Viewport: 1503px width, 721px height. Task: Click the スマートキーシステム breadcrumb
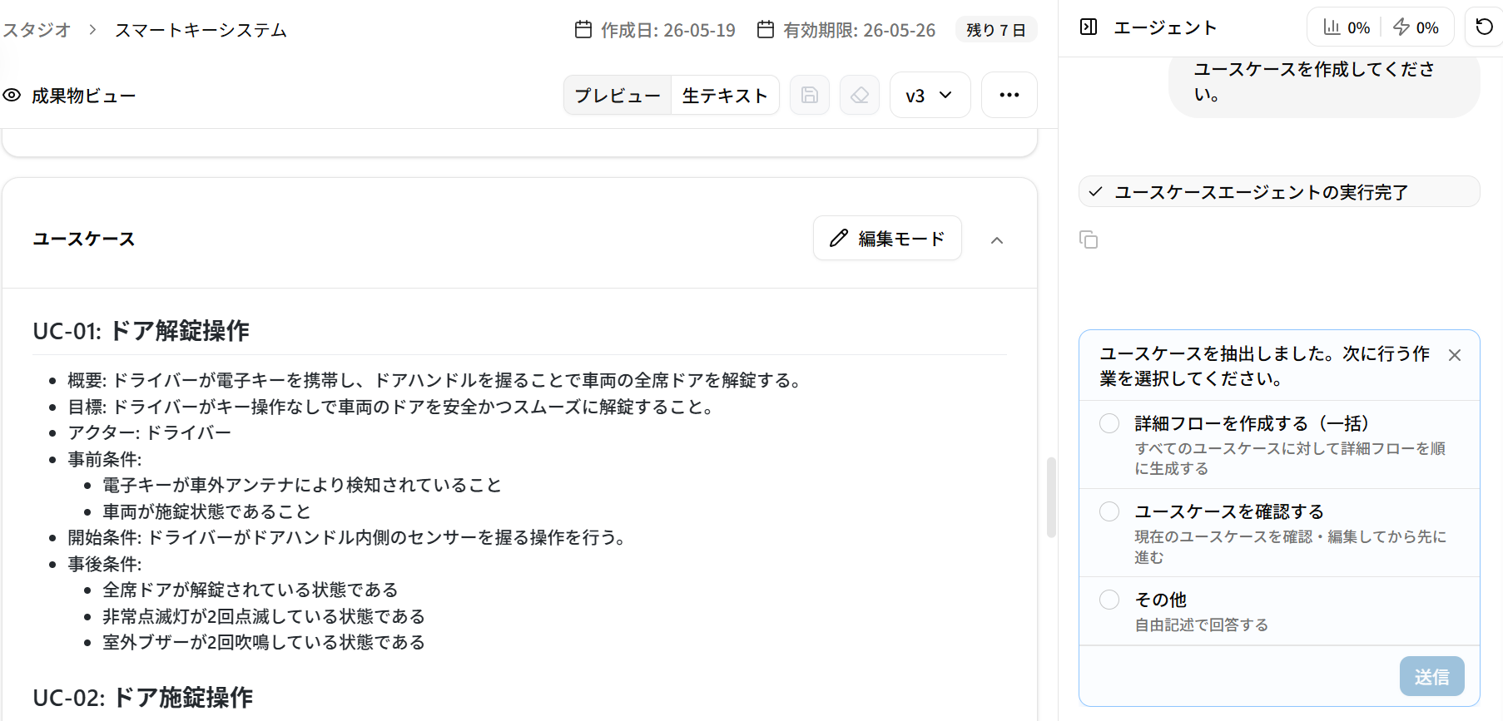click(201, 30)
